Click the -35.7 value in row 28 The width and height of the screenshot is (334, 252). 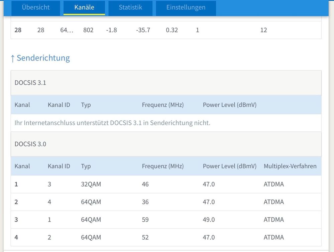pyautogui.click(x=143, y=30)
